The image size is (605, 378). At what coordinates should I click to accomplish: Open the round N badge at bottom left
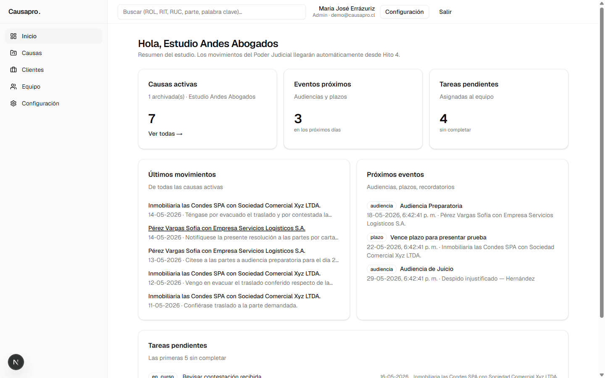point(16,362)
